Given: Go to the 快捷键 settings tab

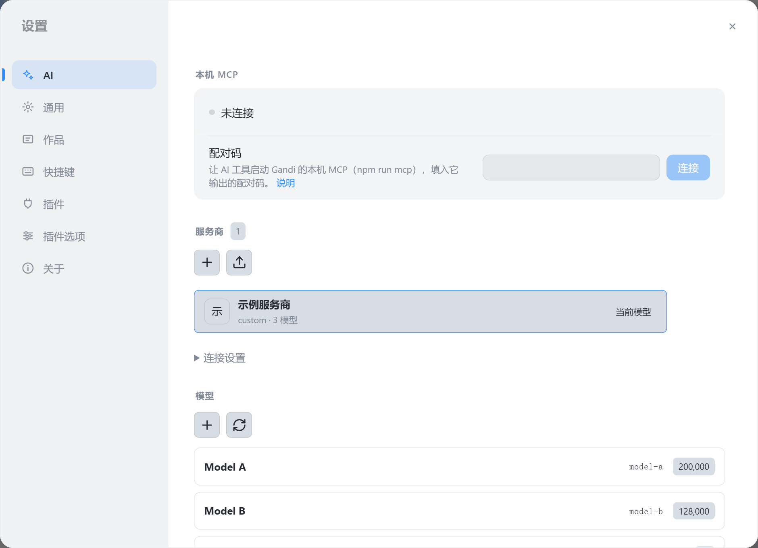Looking at the screenshot, I should [x=84, y=172].
